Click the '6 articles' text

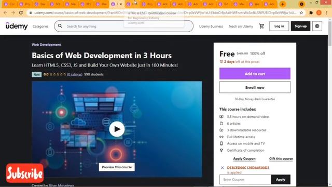233,124
